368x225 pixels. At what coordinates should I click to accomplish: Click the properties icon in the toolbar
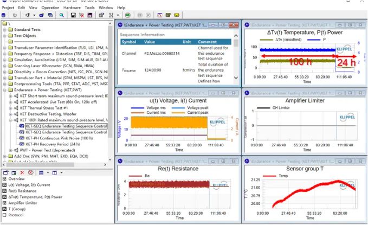[101, 15]
